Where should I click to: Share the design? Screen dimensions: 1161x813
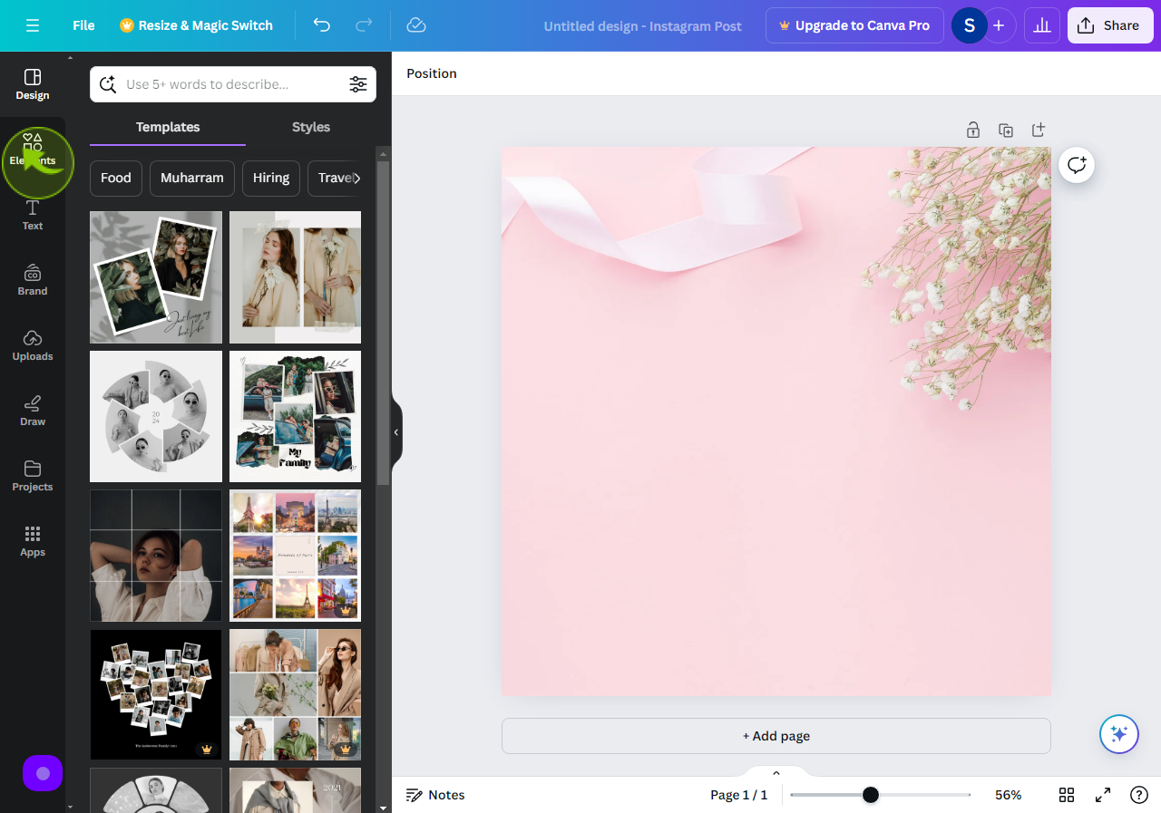click(x=1110, y=25)
